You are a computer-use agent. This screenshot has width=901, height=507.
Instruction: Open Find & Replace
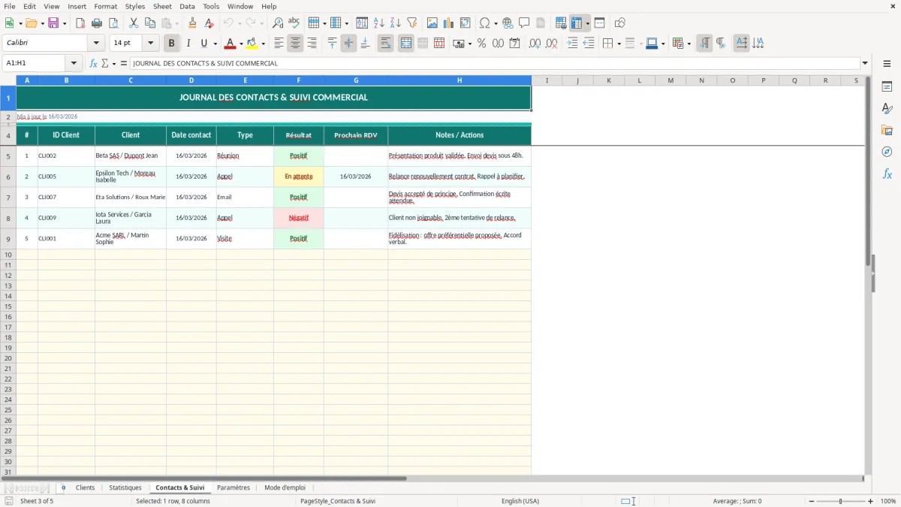pos(278,23)
